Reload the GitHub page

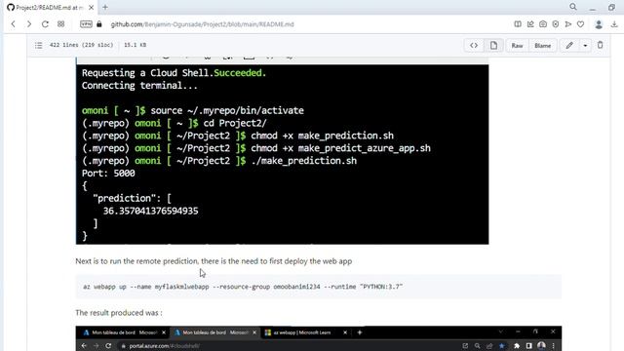click(x=45, y=24)
